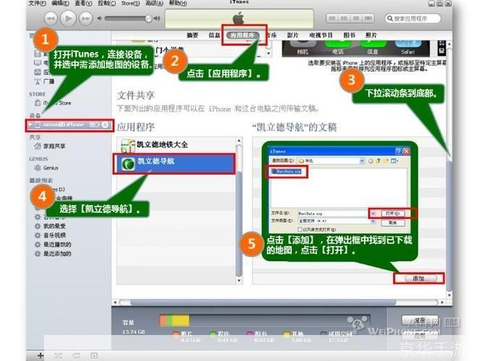482x361 pixels.
Task: Switch to the 图书 tab
Action: 350,35
